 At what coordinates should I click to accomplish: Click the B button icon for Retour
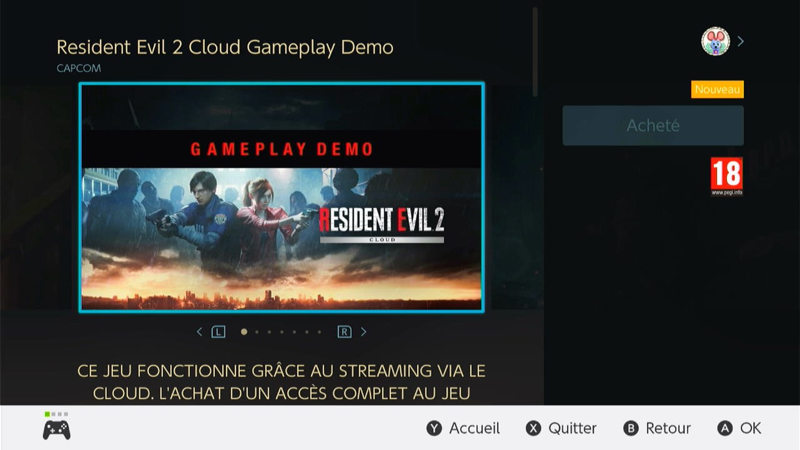631,428
